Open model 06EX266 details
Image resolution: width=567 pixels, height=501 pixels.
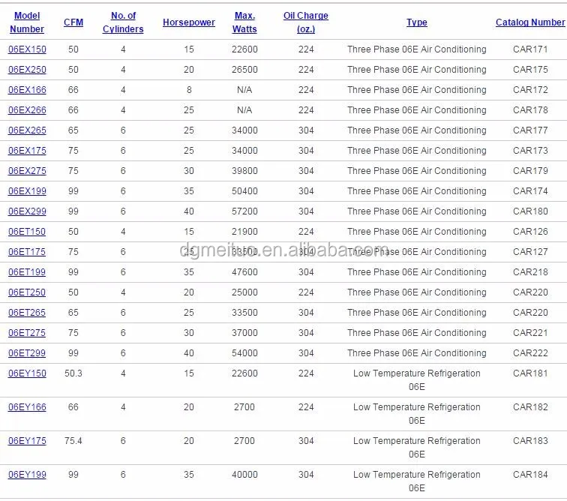point(27,110)
